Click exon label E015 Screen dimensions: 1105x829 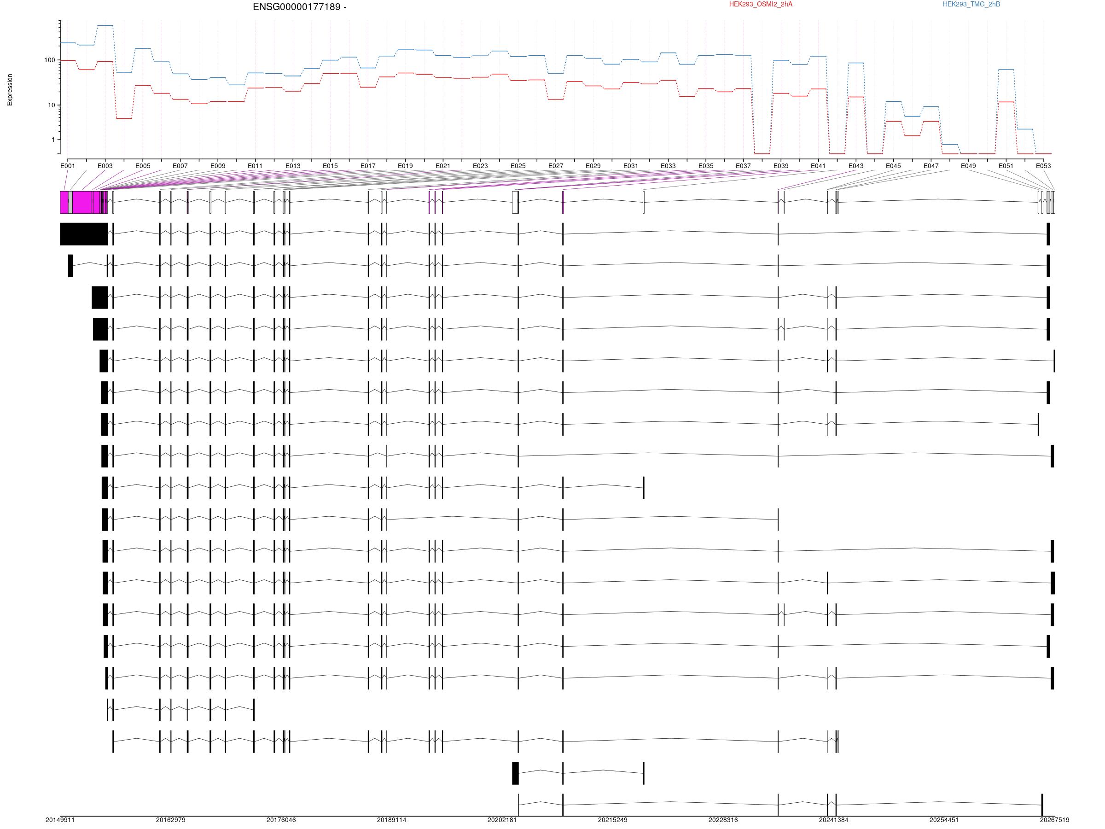coord(330,166)
